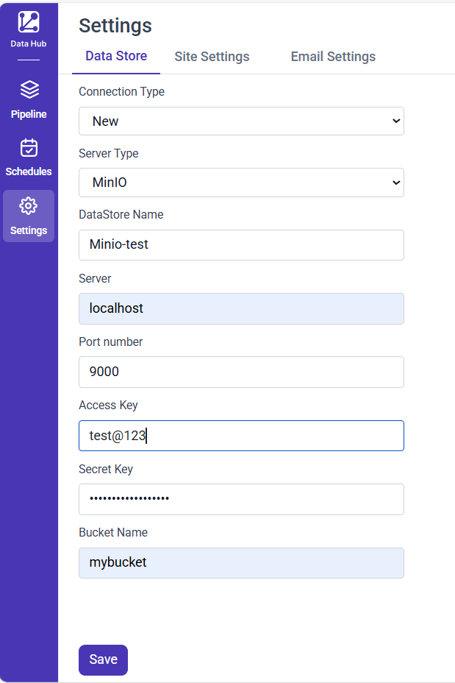
Task: Select the Access Key text box
Action: [x=241, y=436]
